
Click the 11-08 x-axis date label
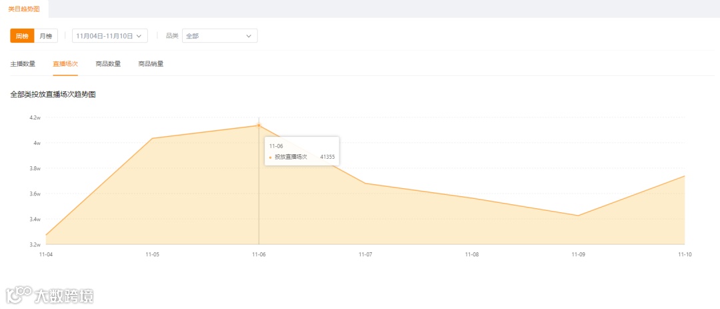coord(471,254)
